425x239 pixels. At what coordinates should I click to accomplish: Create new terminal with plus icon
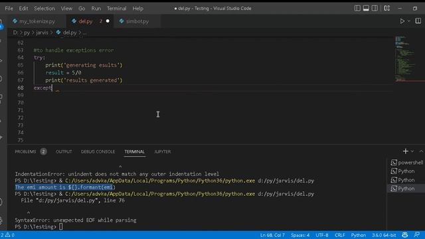coord(405,151)
